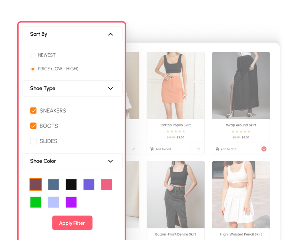The height and width of the screenshot is (240, 298).
Task: Click the Sort By heading label
Action: [x=38, y=34]
